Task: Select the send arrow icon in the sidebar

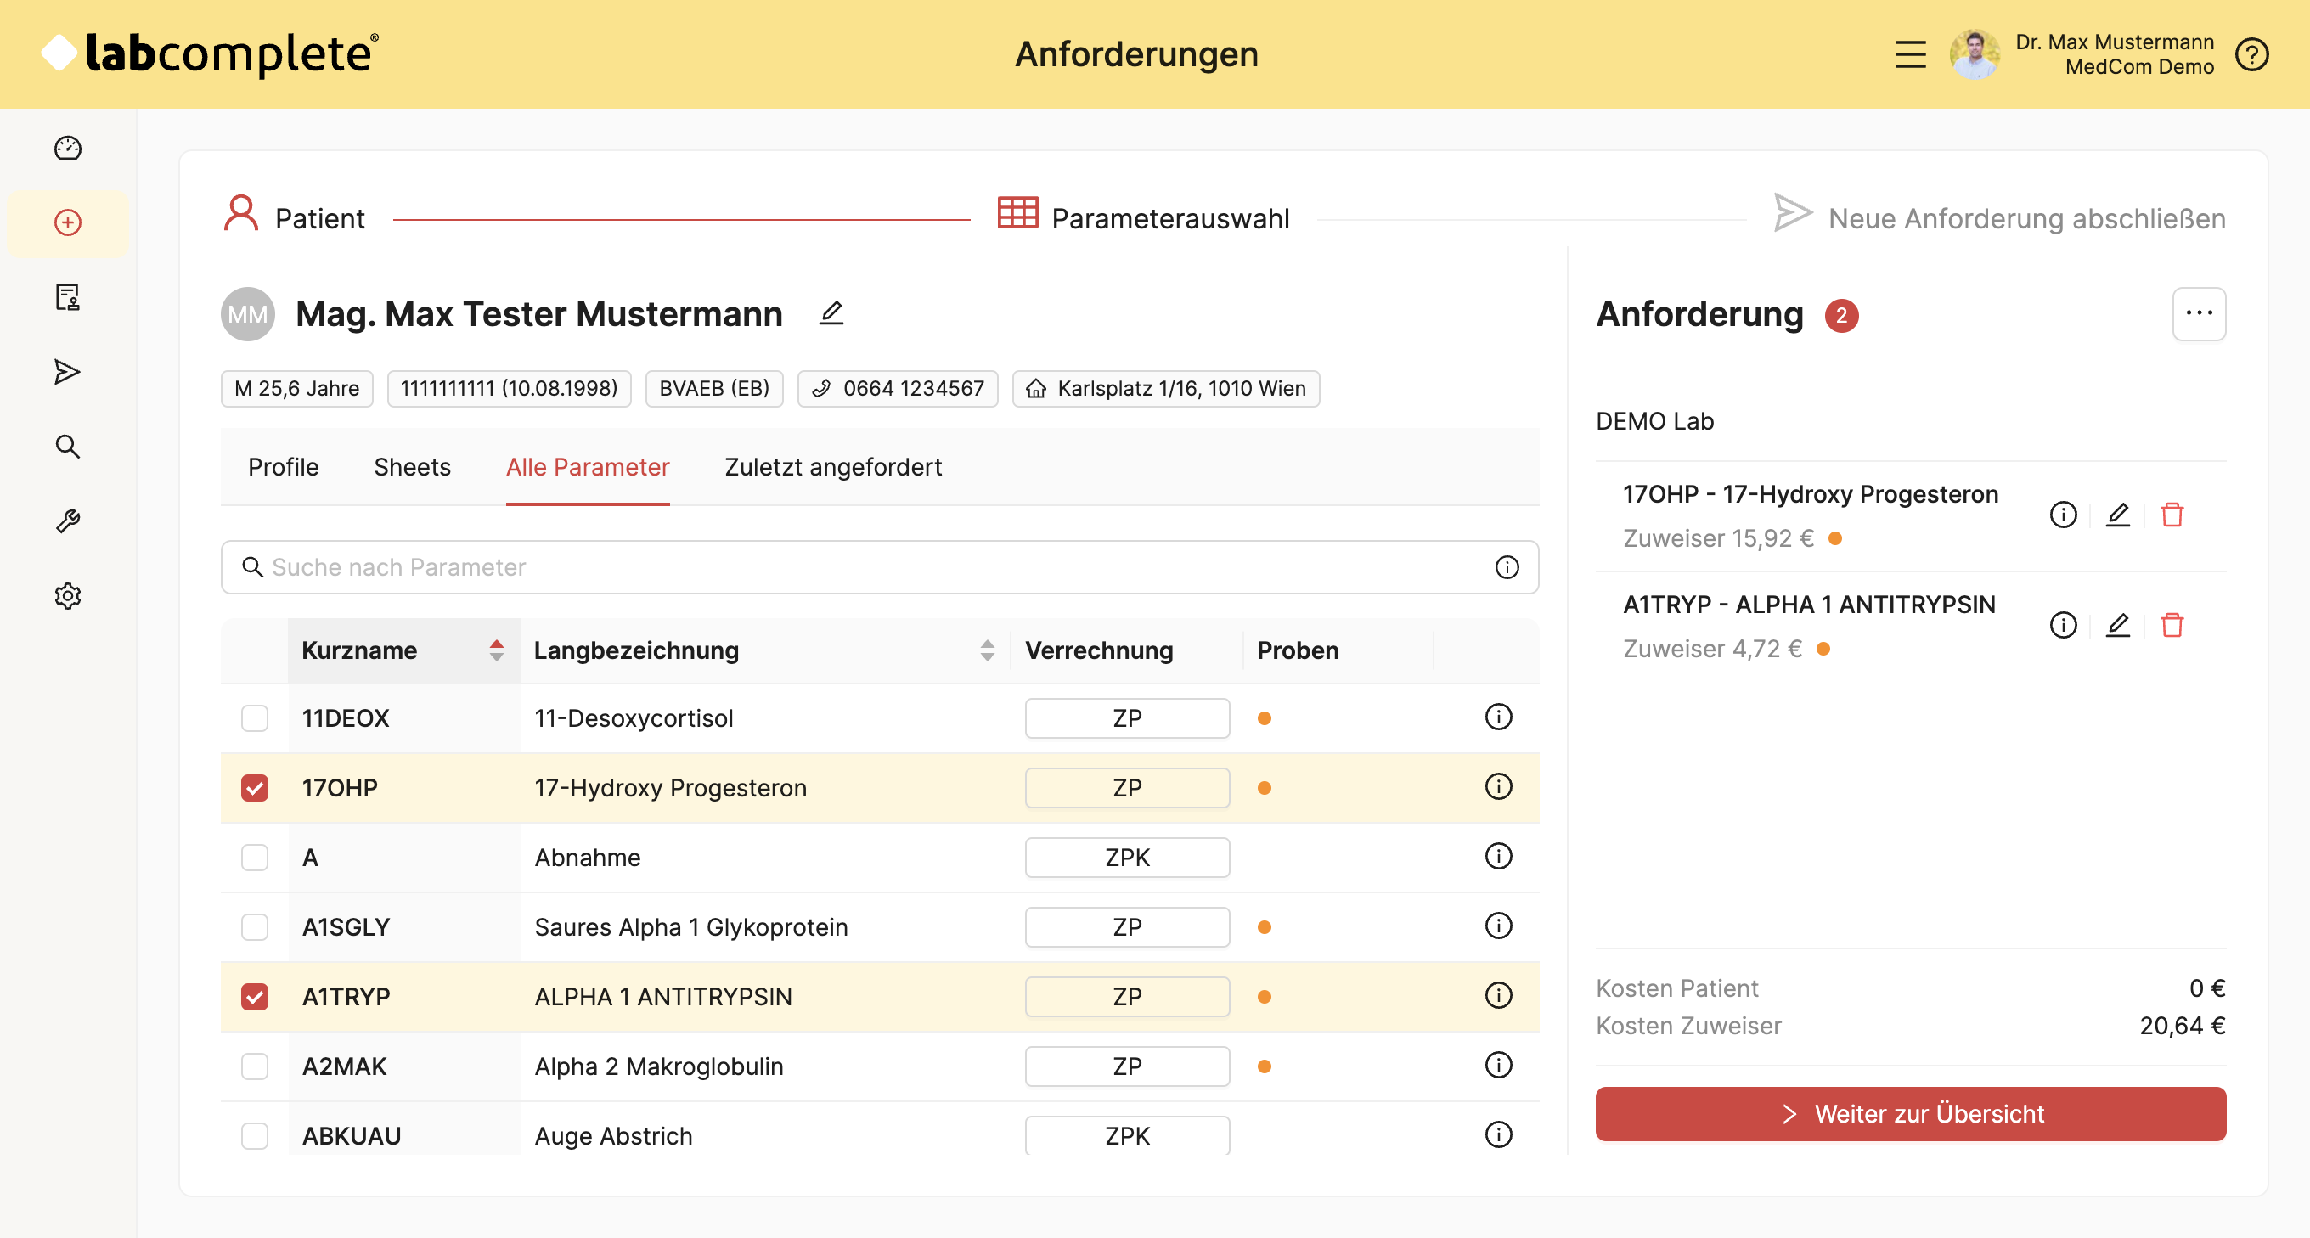Action: point(67,371)
